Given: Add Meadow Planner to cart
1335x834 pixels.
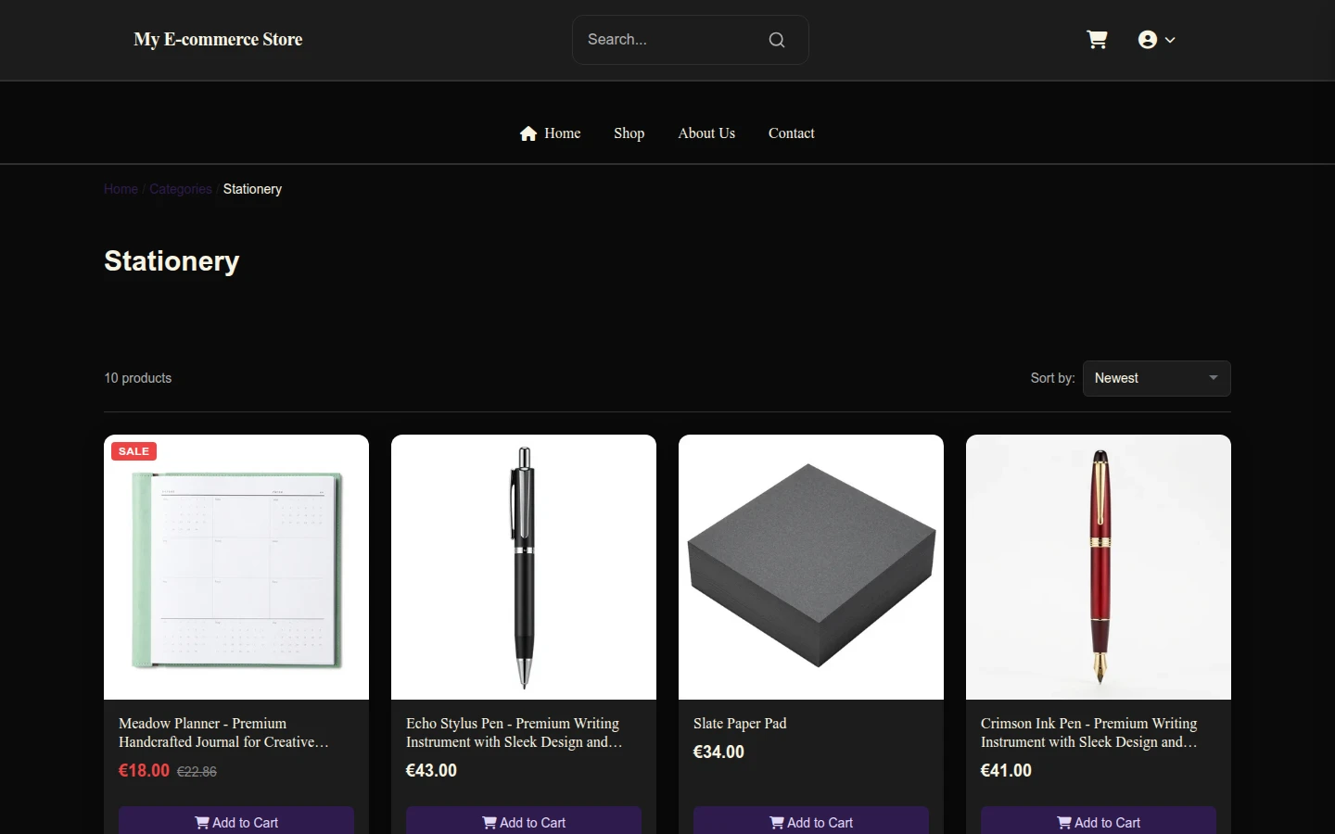Looking at the screenshot, I should point(236,822).
